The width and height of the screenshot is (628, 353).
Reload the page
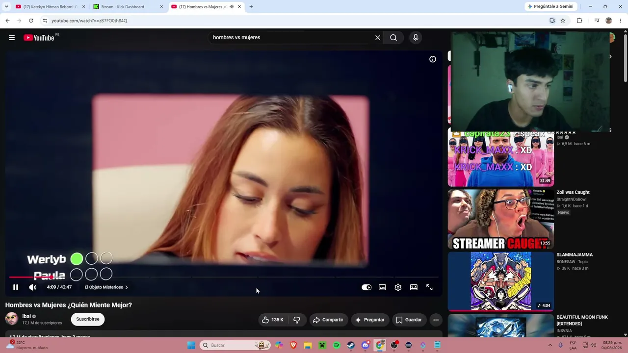31,21
